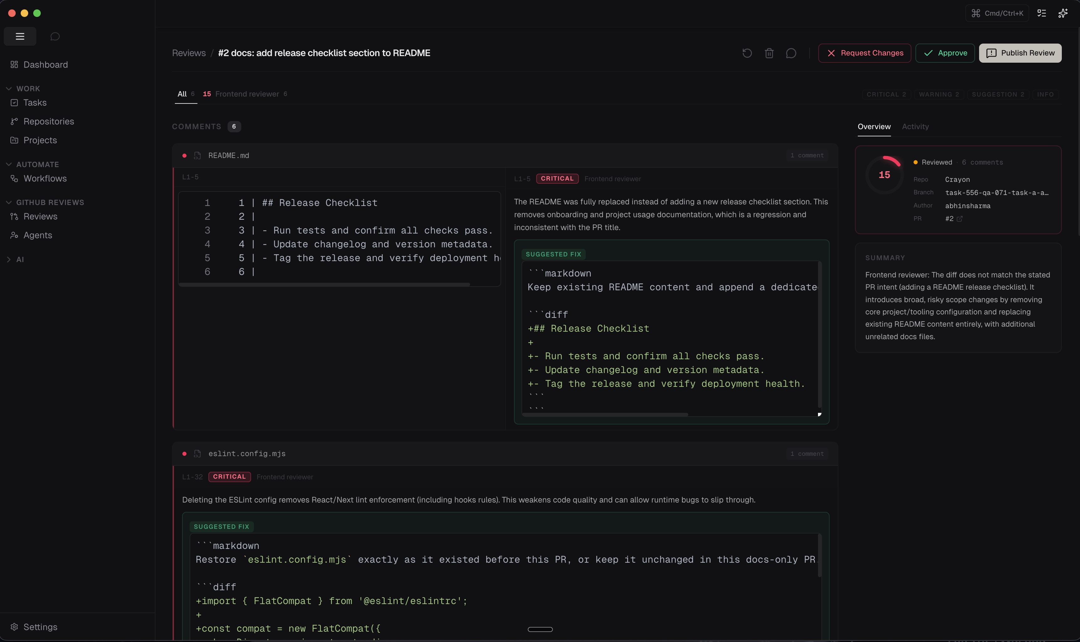The width and height of the screenshot is (1080, 642).
Task: Click the CRITICAL badge on eslint comment
Action: [229, 477]
